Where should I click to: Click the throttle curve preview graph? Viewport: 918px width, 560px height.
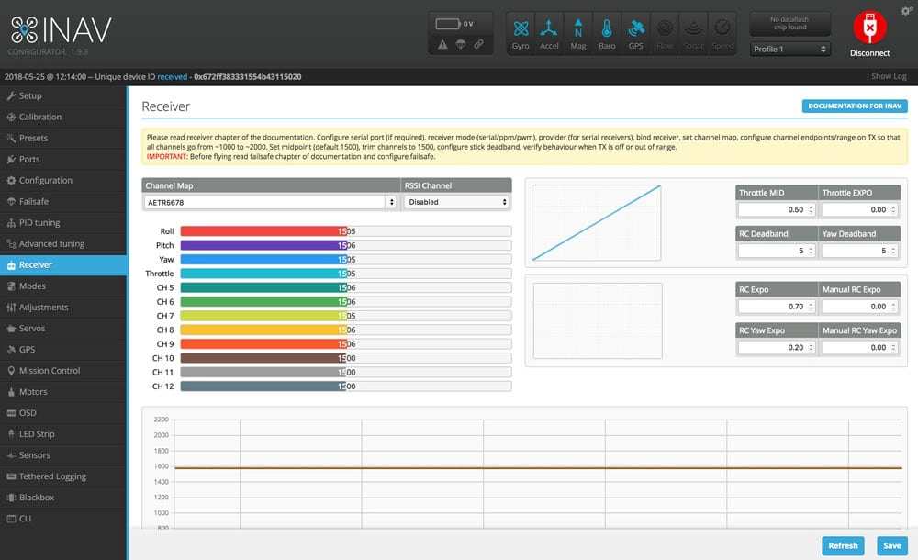click(596, 222)
